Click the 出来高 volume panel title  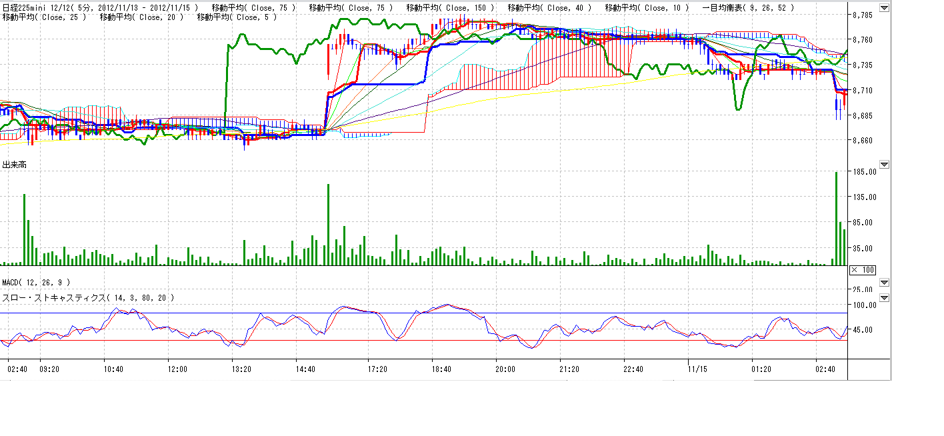[14, 165]
